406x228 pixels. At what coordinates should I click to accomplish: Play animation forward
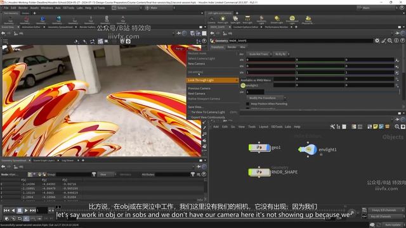(26, 210)
